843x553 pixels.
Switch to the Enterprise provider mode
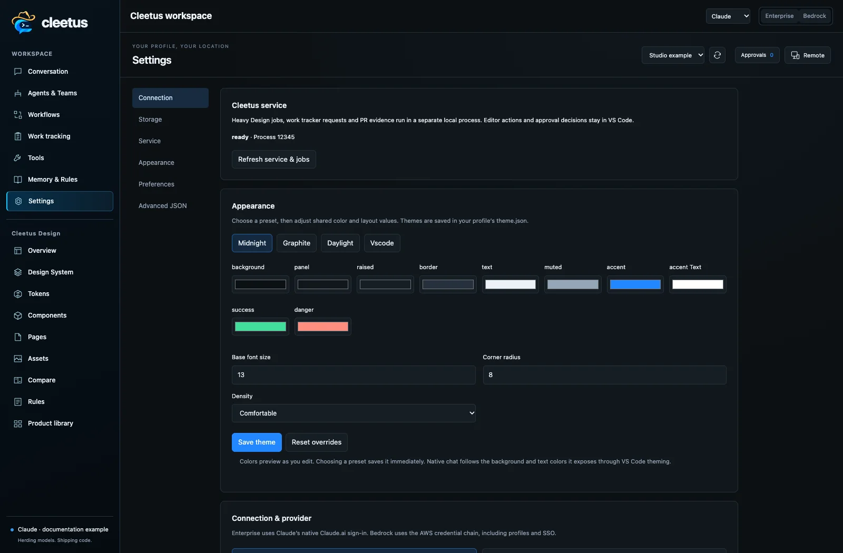(779, 16)
